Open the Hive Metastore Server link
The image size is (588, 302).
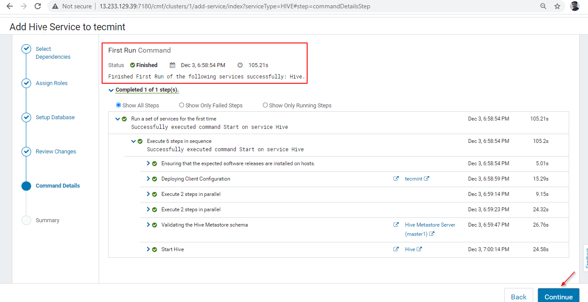[x=430, y=225]
